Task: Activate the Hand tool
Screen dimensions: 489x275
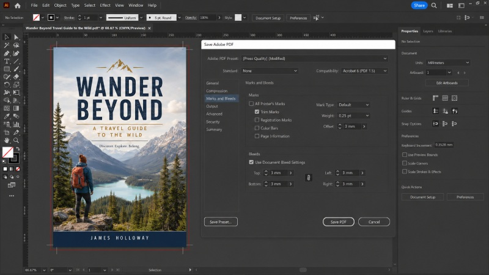Action: coord(7,141)
